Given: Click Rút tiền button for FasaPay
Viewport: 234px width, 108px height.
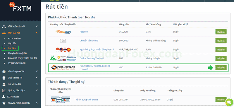Looking at the screenshot, I should click(x=221, y=32).
